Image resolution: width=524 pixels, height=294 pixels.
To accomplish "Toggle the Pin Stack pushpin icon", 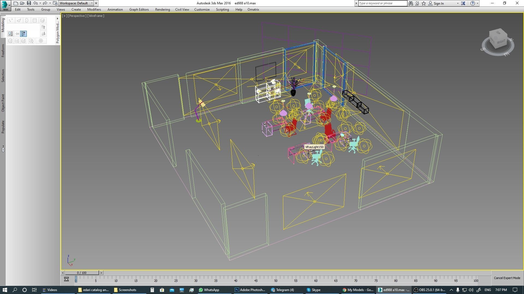I will pos(17,34).
